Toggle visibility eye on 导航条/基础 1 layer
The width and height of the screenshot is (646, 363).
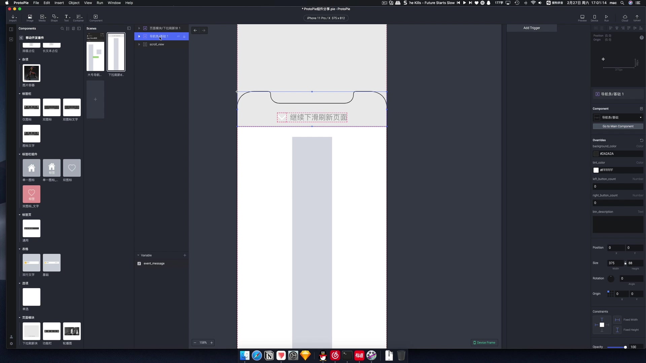(178, 36)
